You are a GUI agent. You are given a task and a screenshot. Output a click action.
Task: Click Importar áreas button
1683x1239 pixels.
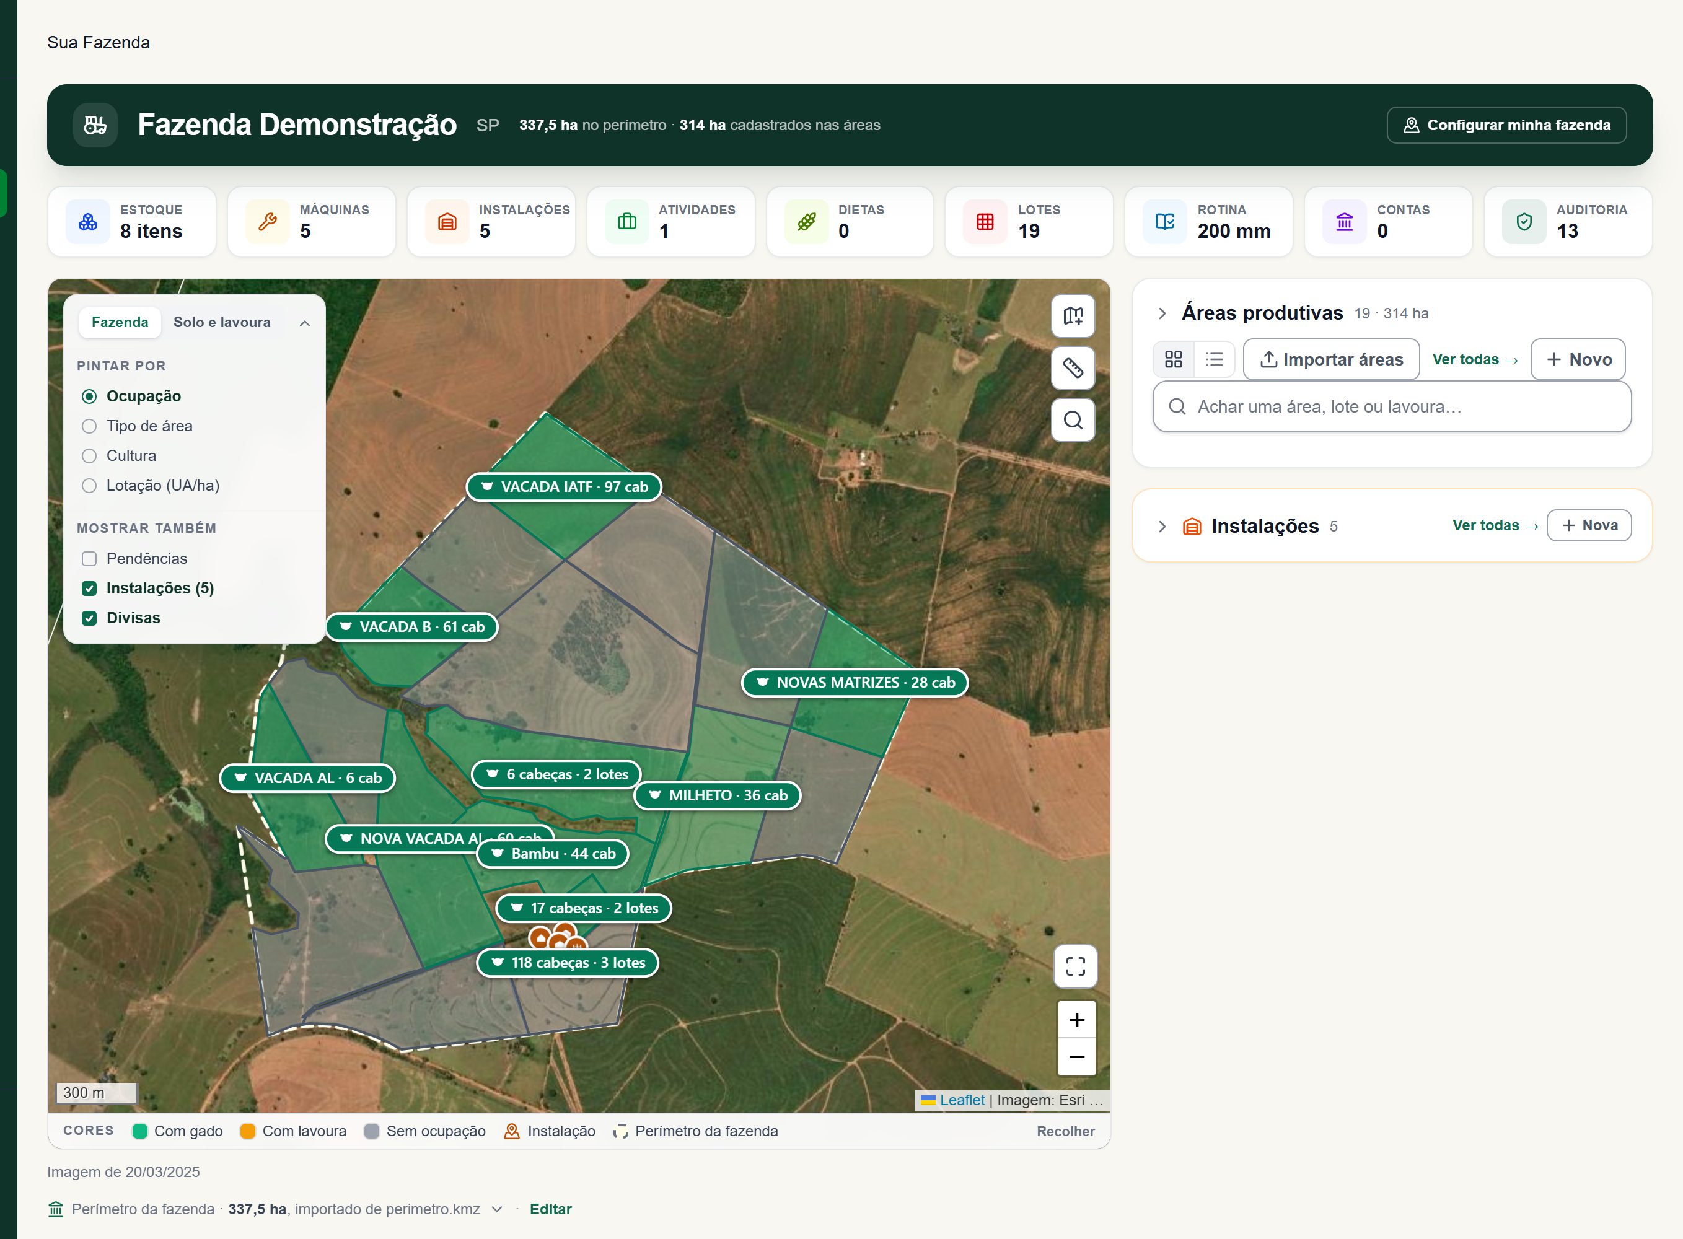click(x=1331, y=359)
